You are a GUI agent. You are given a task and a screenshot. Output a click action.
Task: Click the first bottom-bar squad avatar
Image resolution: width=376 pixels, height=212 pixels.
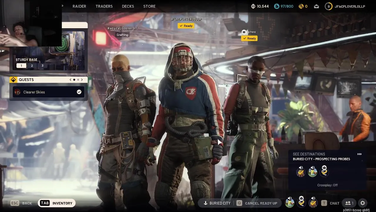pyautogui.click(x=290, y=203)
